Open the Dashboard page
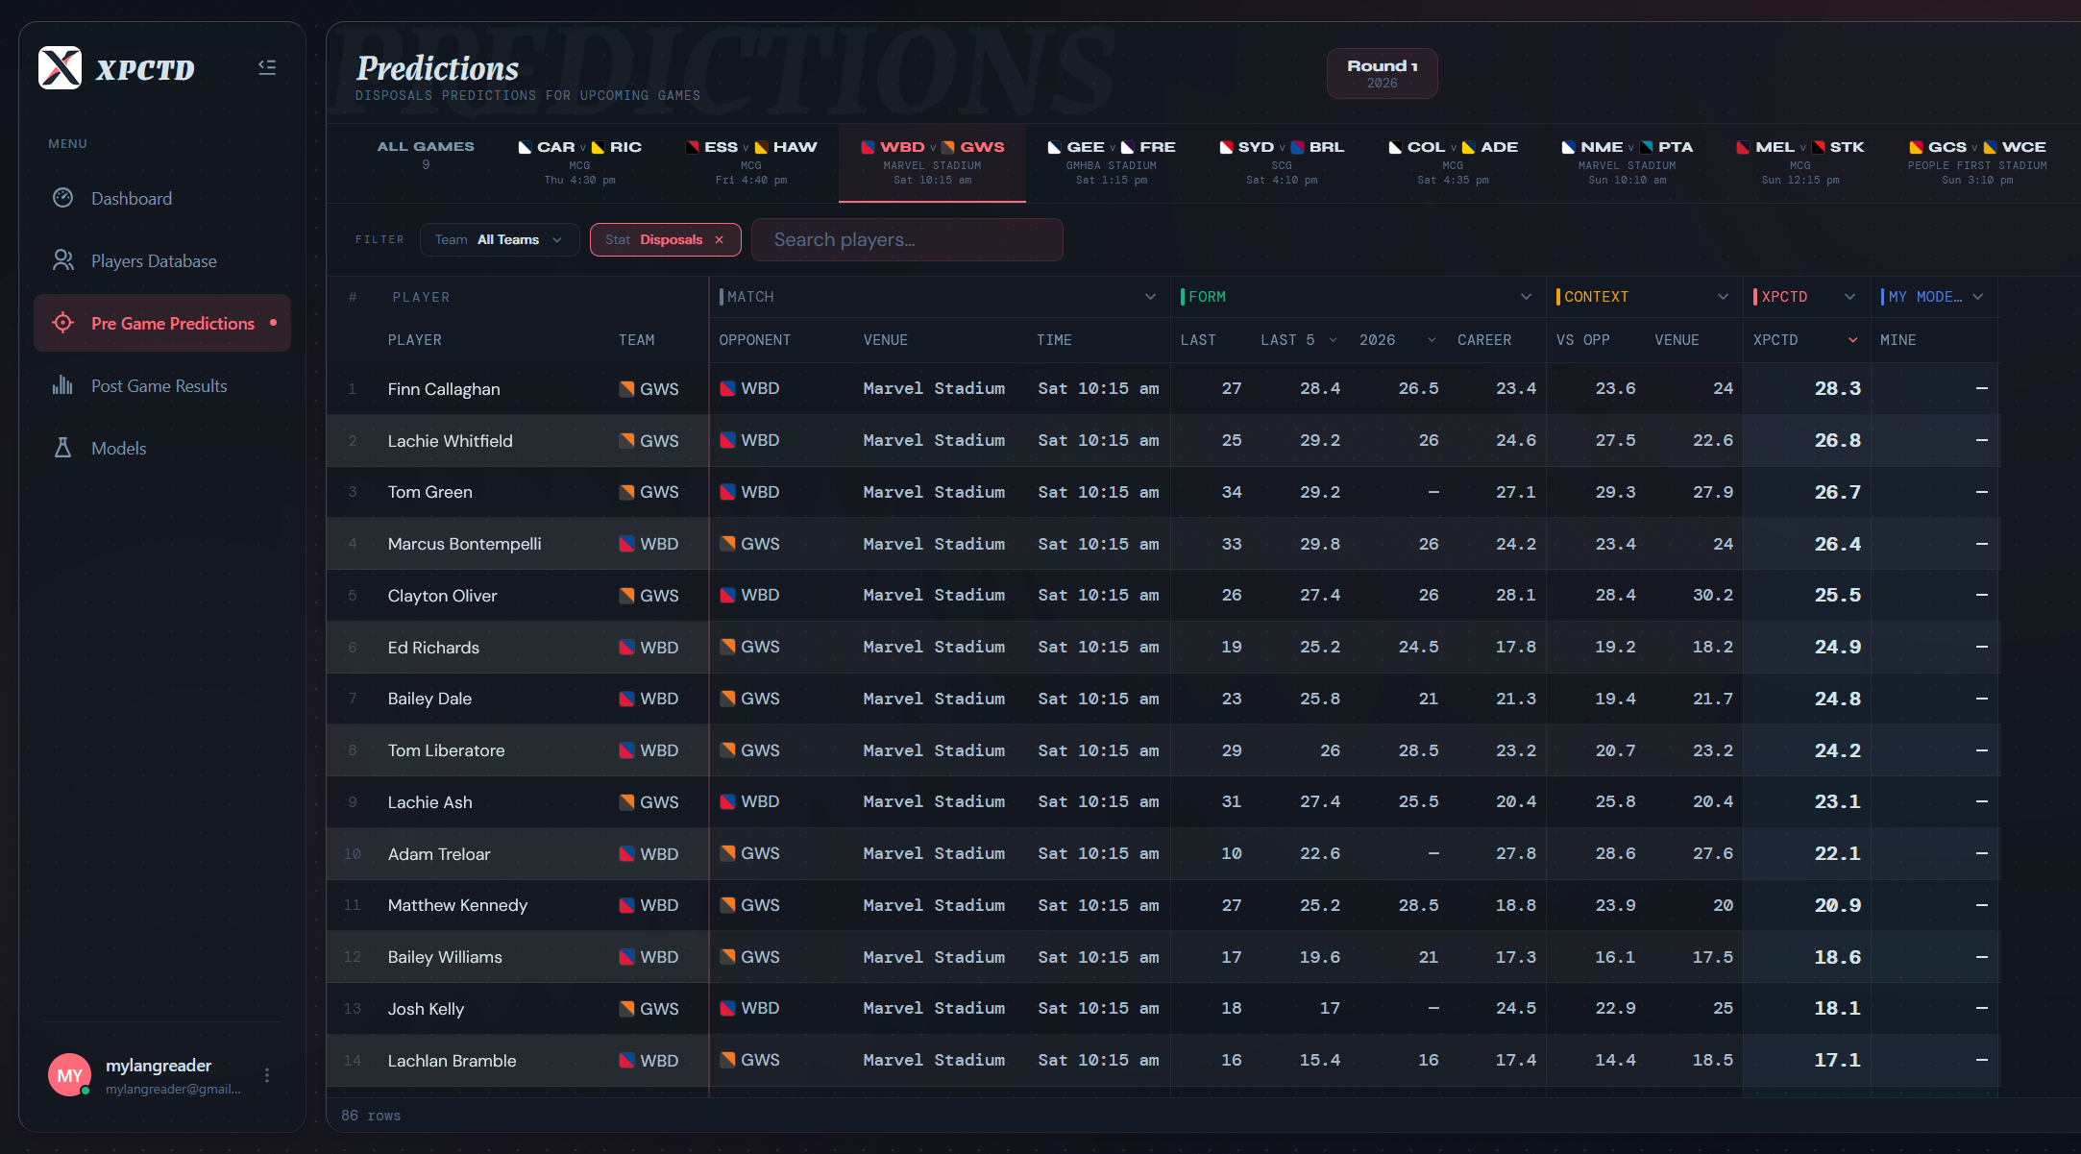 click(132, 199)
